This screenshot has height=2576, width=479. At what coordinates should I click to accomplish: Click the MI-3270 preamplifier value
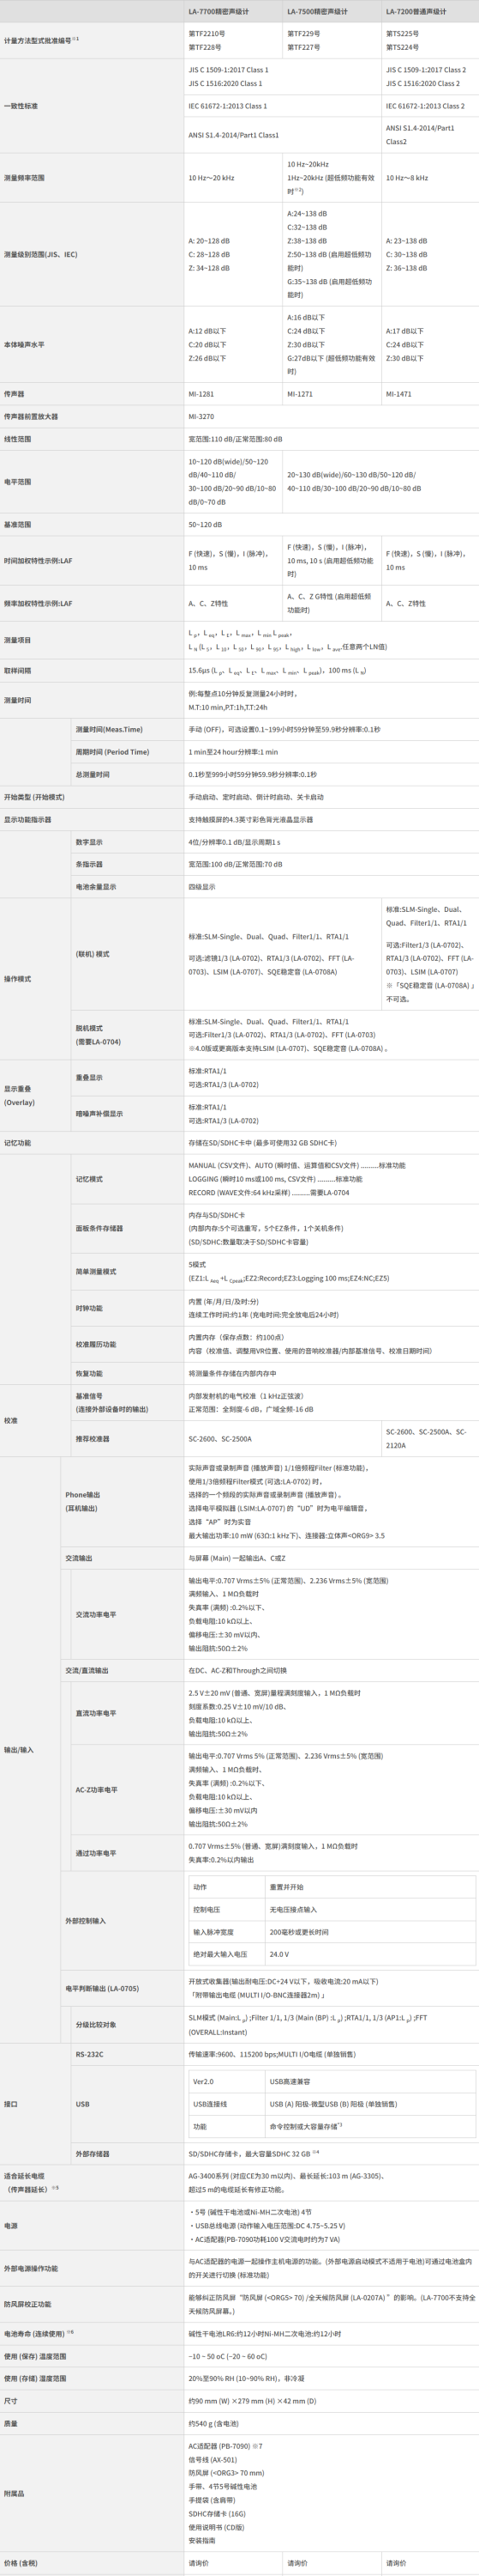tap(201, 417)
